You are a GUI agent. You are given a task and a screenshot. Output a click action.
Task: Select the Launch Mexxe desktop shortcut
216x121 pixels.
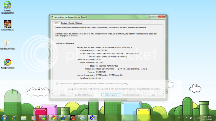(8, 25)
